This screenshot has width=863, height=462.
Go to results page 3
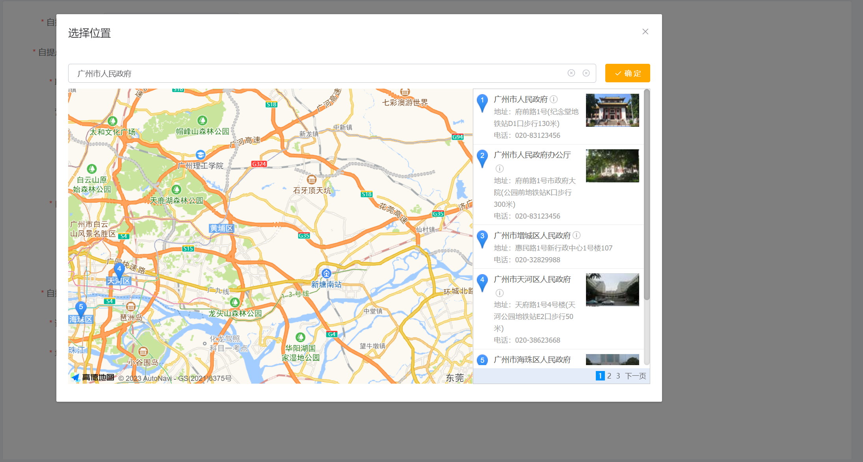point(618,376)
